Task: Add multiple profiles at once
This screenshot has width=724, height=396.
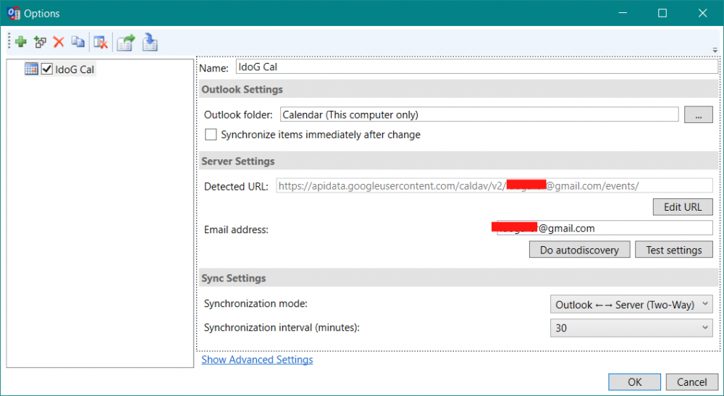Action: click(x=40, y=42)
